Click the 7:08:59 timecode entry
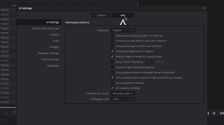Viewport: 224px width, 125px height. pyautogui.click(x=5, y=70)
